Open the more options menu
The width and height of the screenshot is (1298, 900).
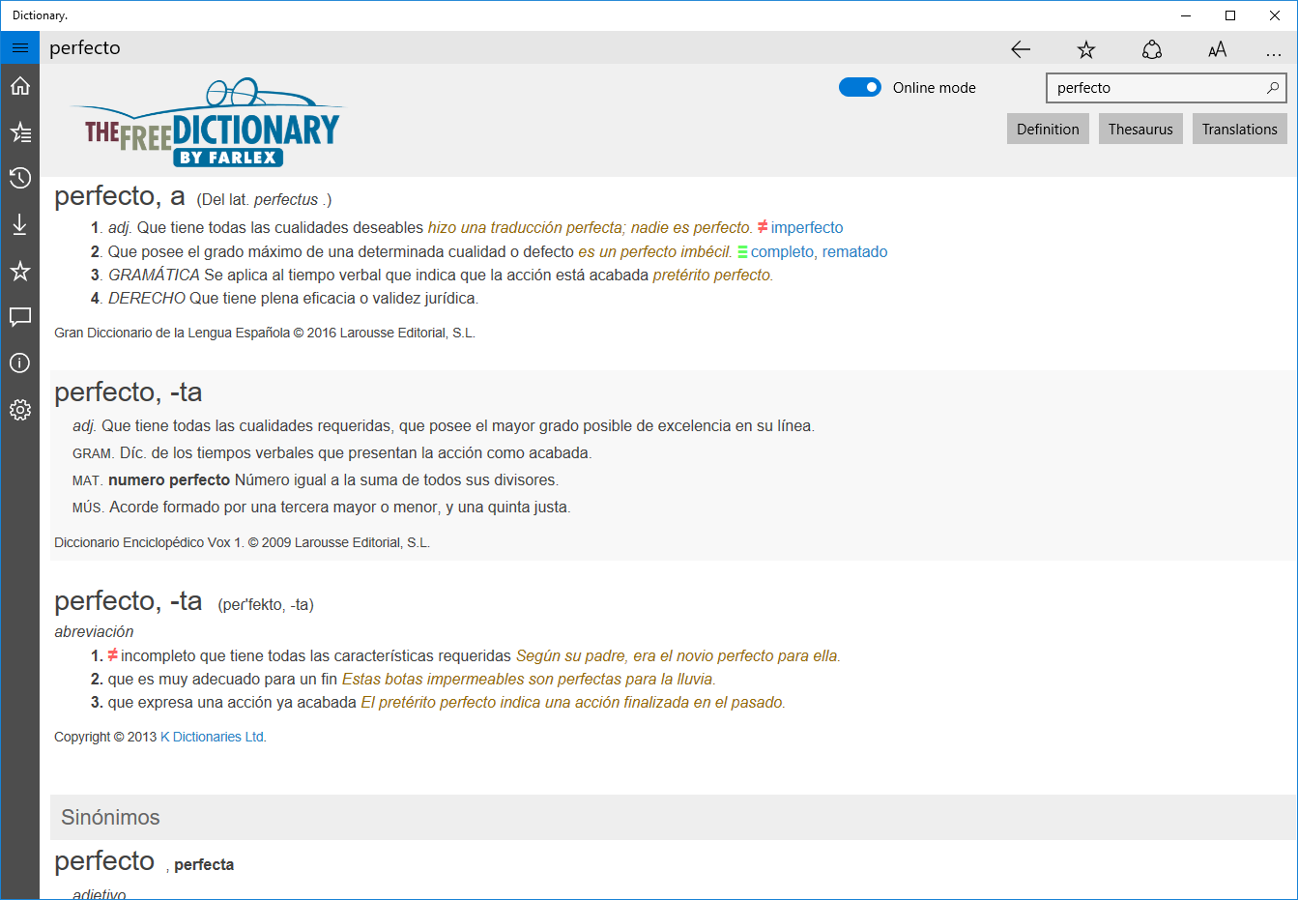click(x=1274, y=48)
